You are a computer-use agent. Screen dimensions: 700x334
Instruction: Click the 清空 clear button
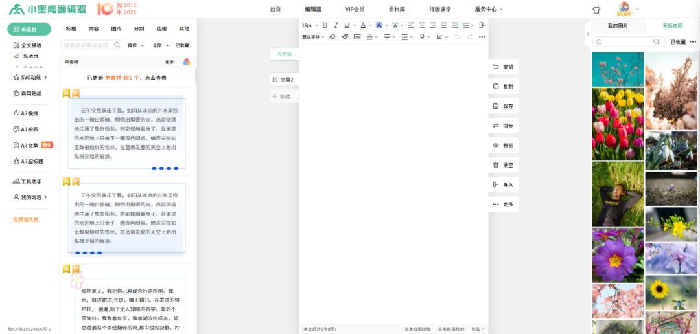point(504,165)
